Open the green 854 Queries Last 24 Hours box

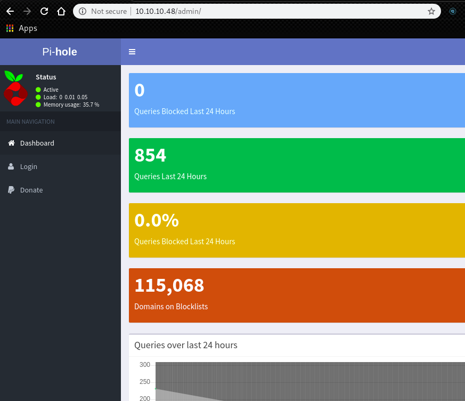tap(296, 165)
